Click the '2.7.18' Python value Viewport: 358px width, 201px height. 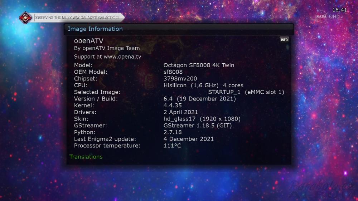173,132
